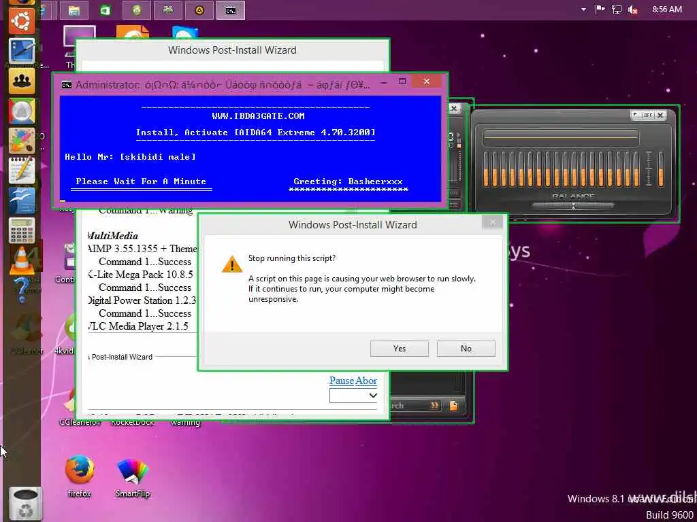Click the double-arrow icon in AIMP search

point(434,405)
